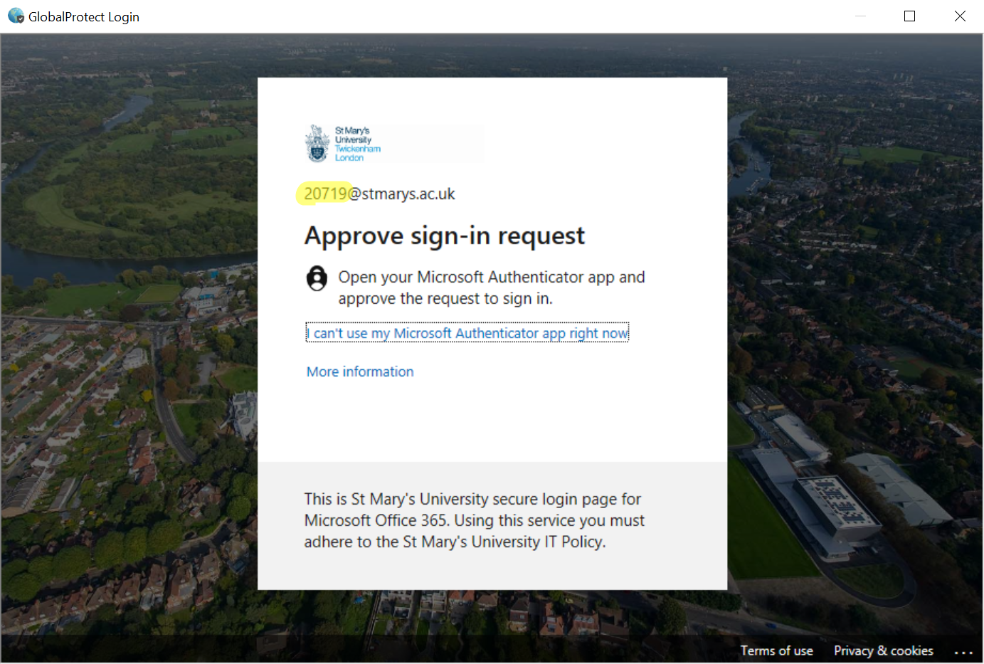Screen dimensions: 984x664
Task: Choose "I can't use my Microsoft Authenticator app" link
Action: [x=467, y=333]
